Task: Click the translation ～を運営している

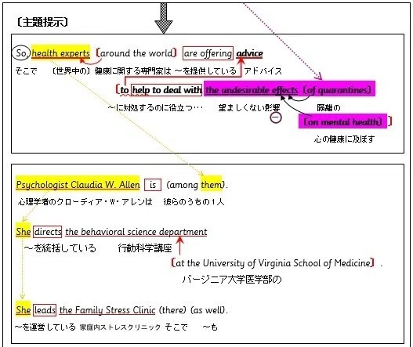Action: [x=45, y=327]
